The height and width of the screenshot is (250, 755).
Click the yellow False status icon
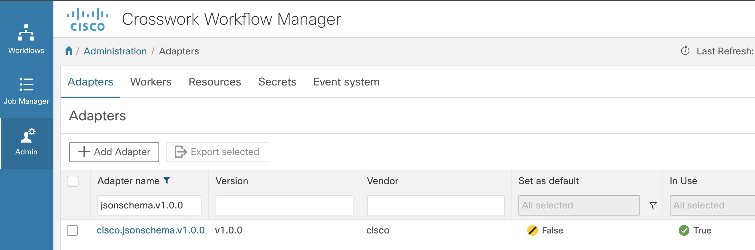tap(532, 230)
